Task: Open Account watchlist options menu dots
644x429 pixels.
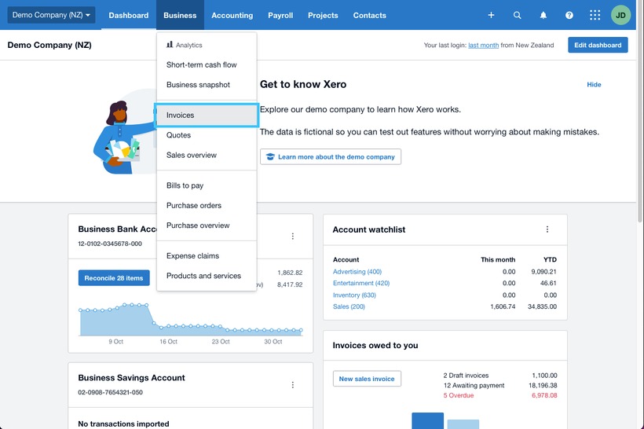Action: point(547,229)
